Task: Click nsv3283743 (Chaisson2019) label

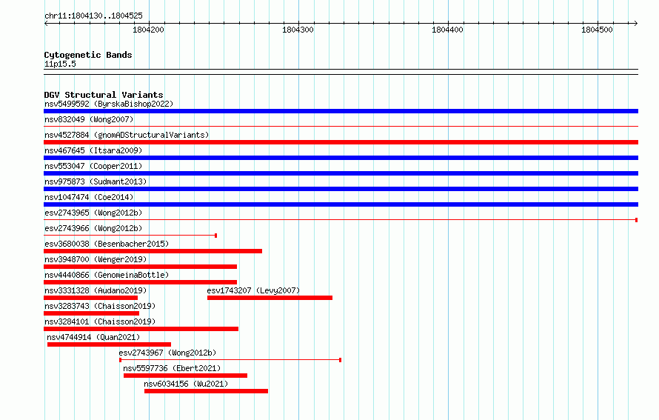Action: point(100,306)
